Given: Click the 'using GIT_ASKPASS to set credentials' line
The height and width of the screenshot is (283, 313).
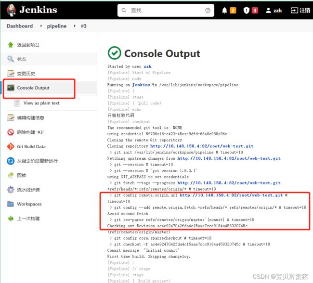Looking at the screenshot, I should click(x=148, y=177).
